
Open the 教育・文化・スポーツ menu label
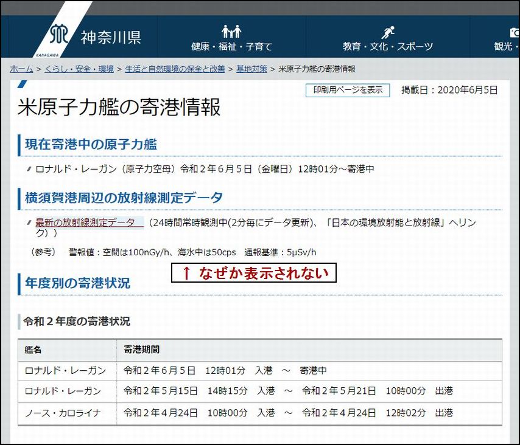pos(388,46)
